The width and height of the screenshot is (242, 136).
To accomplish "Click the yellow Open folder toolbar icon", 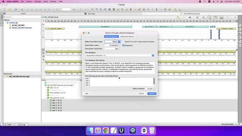I will (10, 9).
